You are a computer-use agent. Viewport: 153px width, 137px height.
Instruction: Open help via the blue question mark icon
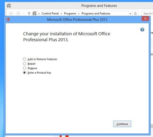142,30
